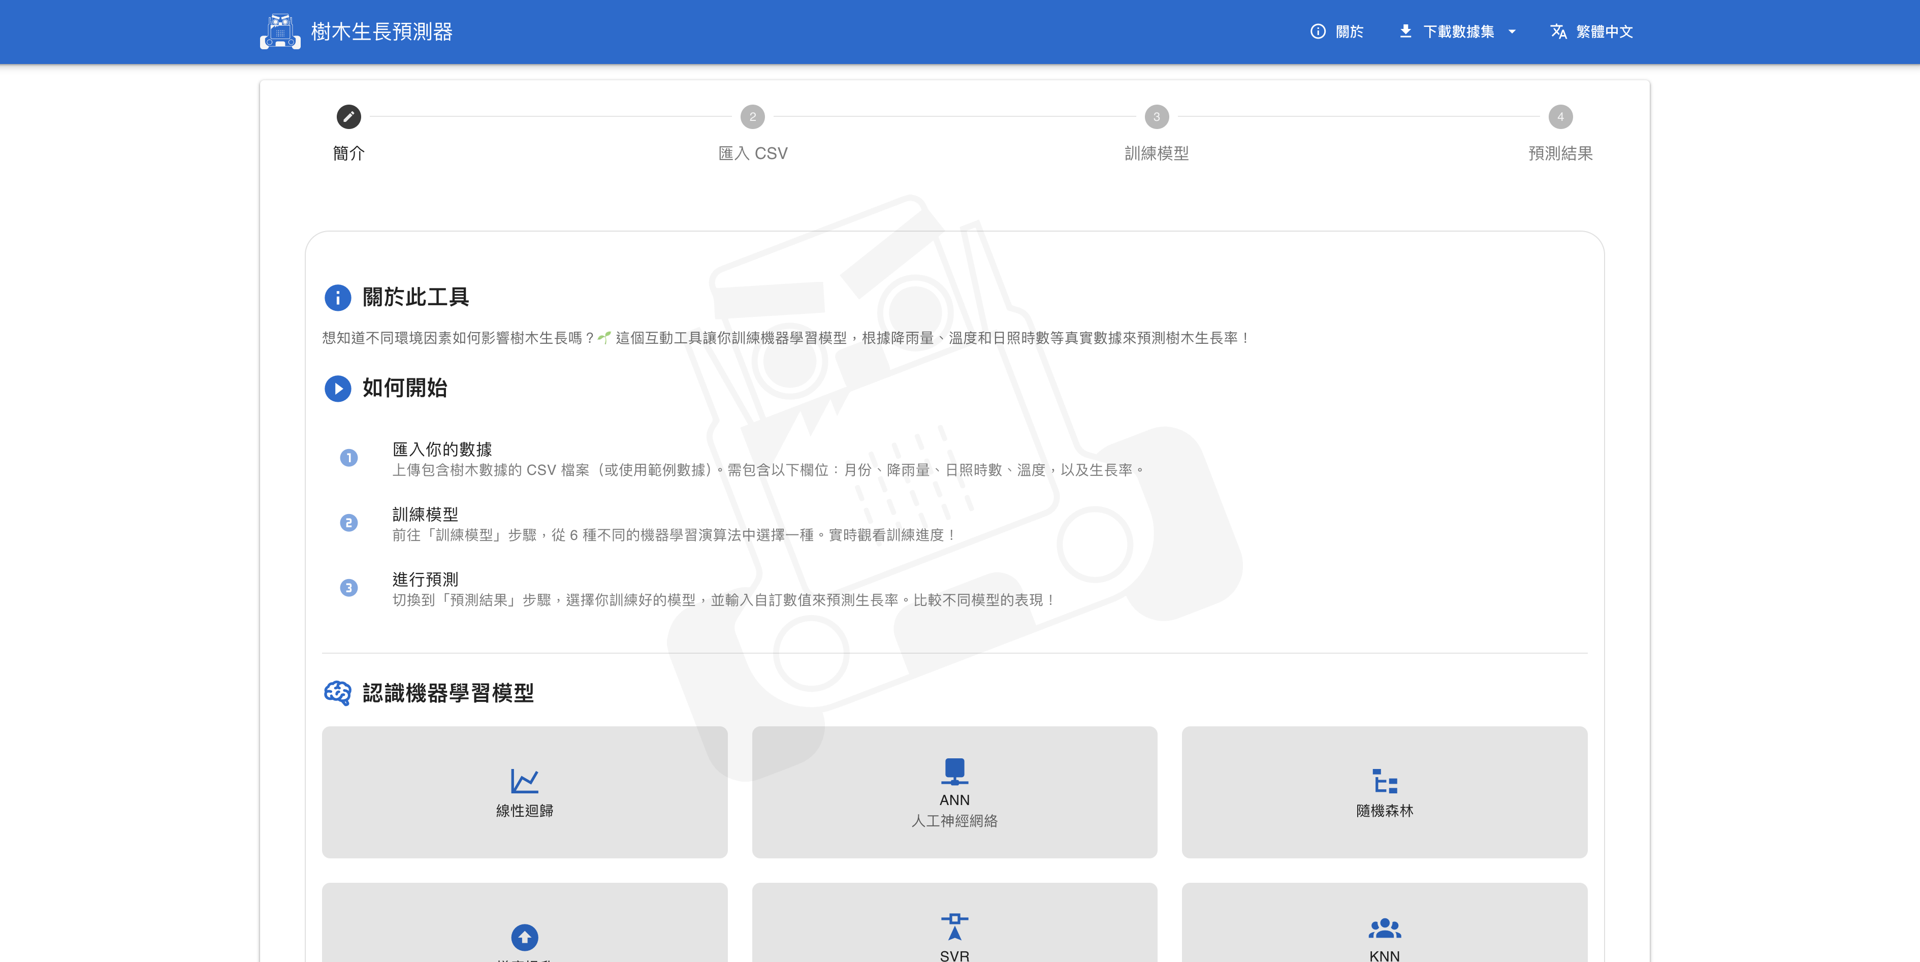
Task: Click the 下載數據集 button text
Action: (x=1458, y=31)
